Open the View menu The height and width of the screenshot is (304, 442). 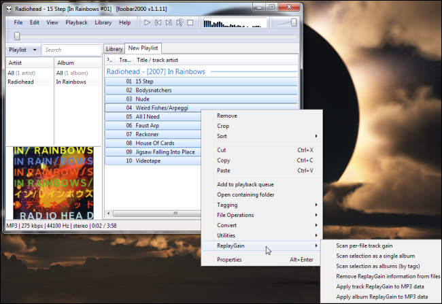(52, 22)
